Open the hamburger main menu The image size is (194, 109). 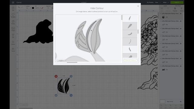[x=13, y=2]
